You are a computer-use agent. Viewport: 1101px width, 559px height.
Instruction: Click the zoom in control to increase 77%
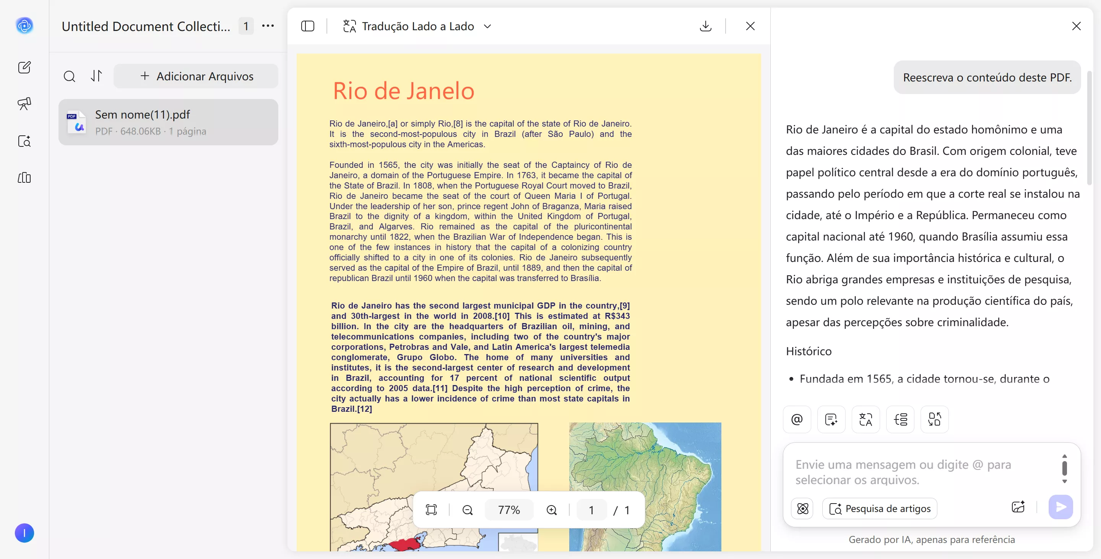[551, 509]
